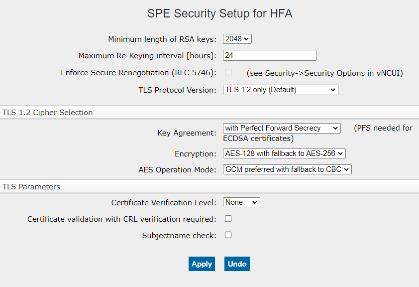Viewport: 419px width, 287px height.
Task: Click the Undo button
Action: click(x=237, y=264)
